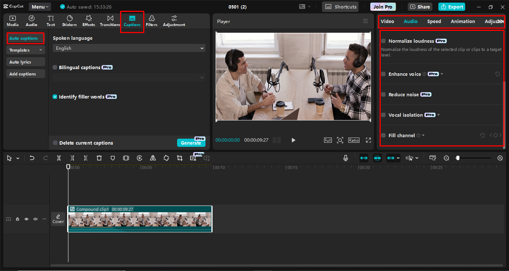Tick the Delete current captions checkbox

pyautogui.click(x=55, y=143)
